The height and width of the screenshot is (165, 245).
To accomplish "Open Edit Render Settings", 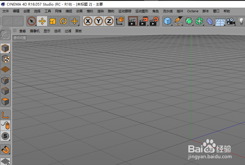I will pyautogui.click(x=154, y=21).
